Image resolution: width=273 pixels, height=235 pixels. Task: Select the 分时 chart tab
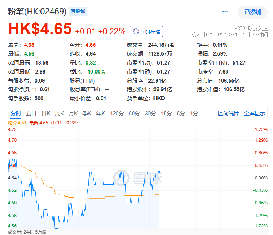pyautogui.click(x=16, y=114)
